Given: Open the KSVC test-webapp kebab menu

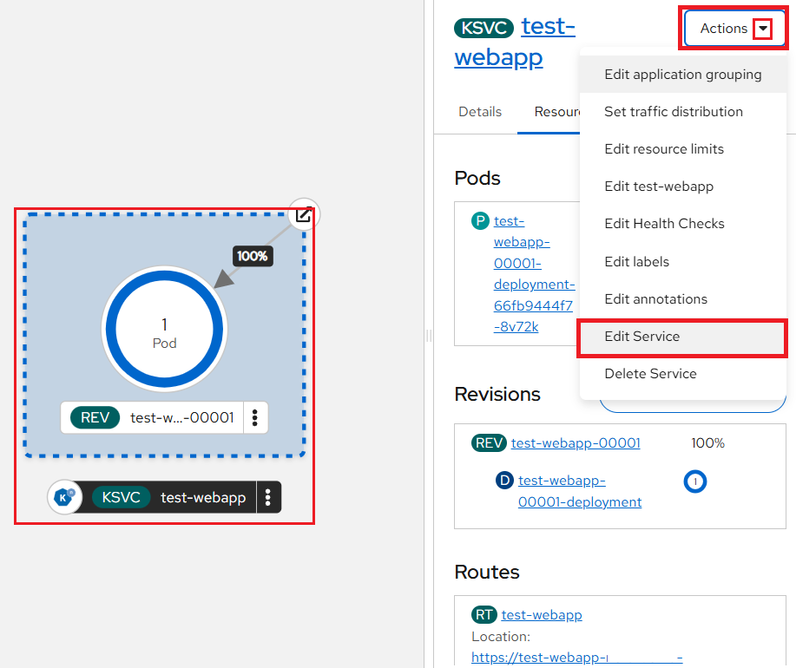Looking at the screenshot, I should pyautogui.click(x=268, y=497).
